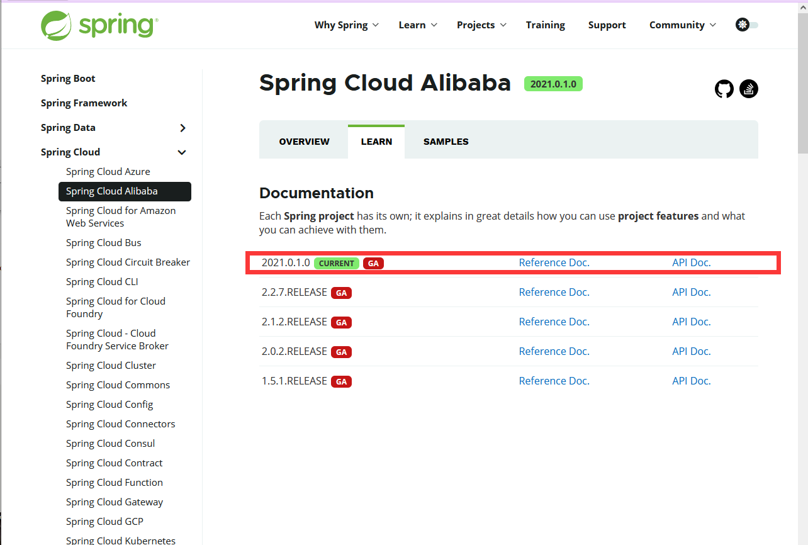Screen dimensions: 808x545
Task: Select Spring Cloud Config in sidebar
Action: pyautogui.click(x=109, y=405)
